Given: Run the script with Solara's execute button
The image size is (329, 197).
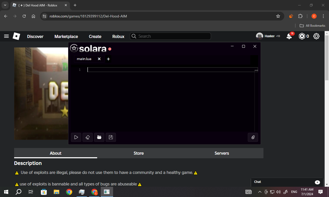Looking at the screenshot, I should click(76, 137).
